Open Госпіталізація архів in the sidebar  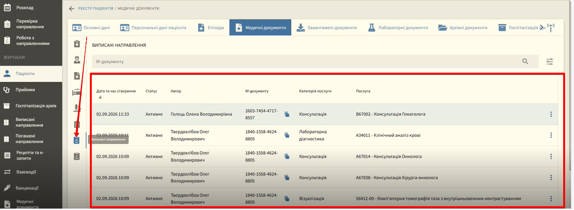(31, 106)
